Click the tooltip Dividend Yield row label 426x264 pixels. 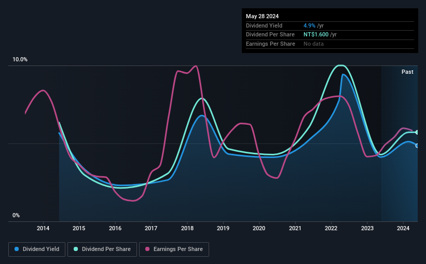point(264,25)
